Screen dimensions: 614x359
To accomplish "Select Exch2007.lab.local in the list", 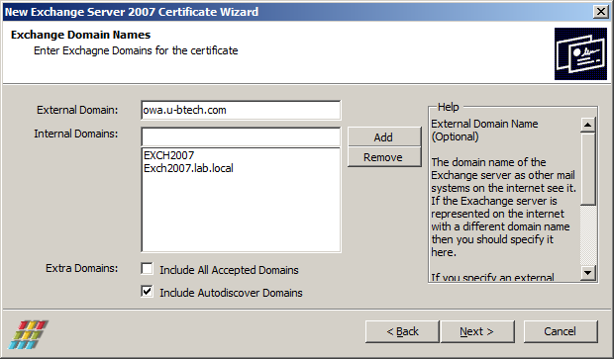I will [188, 168].
